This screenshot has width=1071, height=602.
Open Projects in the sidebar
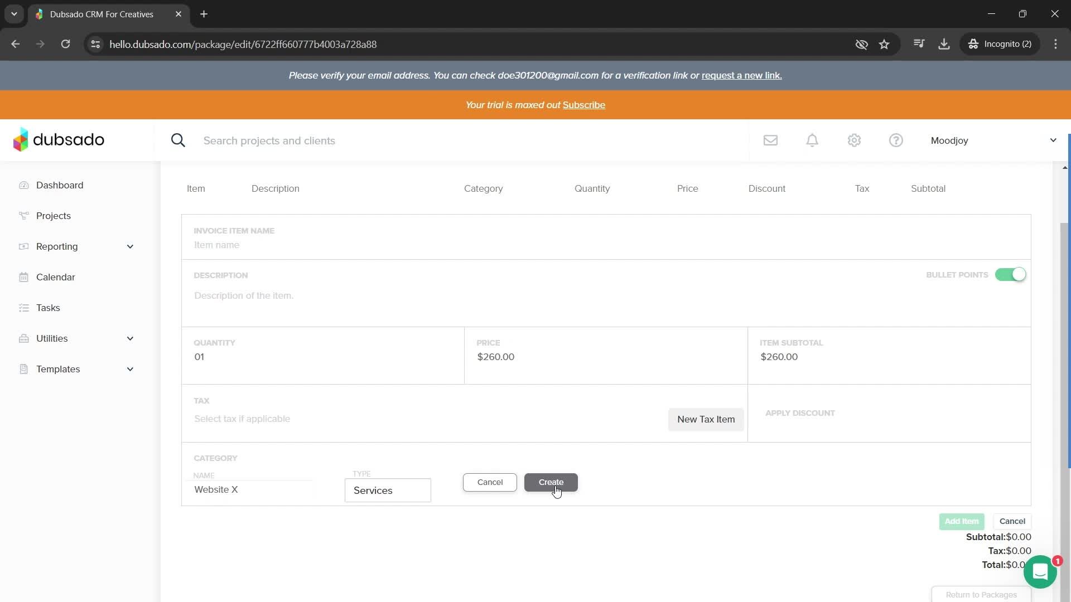[x=54, y=216]
